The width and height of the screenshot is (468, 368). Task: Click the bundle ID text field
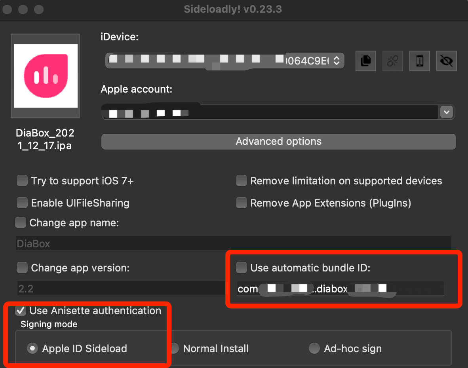340,289
